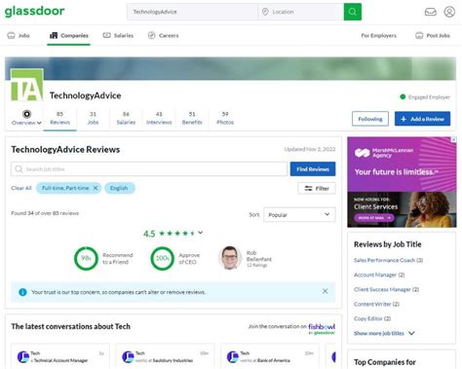Click the Following button

click(x=370, y=119)
